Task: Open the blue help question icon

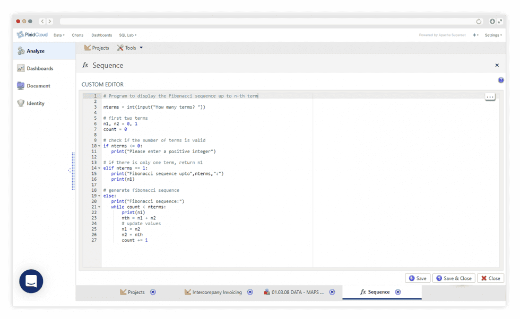Action: (x=501, y=80)
